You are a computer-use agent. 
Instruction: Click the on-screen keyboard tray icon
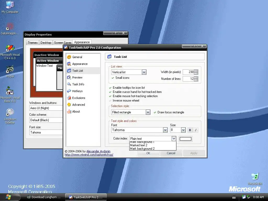(x=234, y=197)
